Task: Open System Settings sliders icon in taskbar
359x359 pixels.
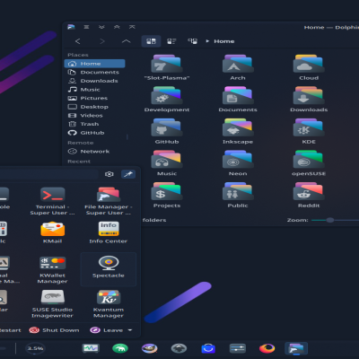Action: click(x=238, y=348)
